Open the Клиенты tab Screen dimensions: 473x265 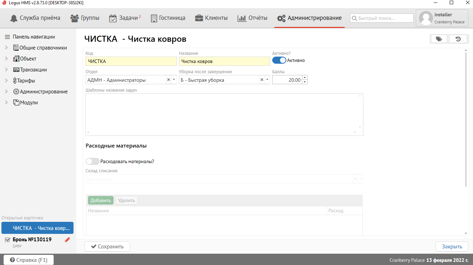[211, 18]
